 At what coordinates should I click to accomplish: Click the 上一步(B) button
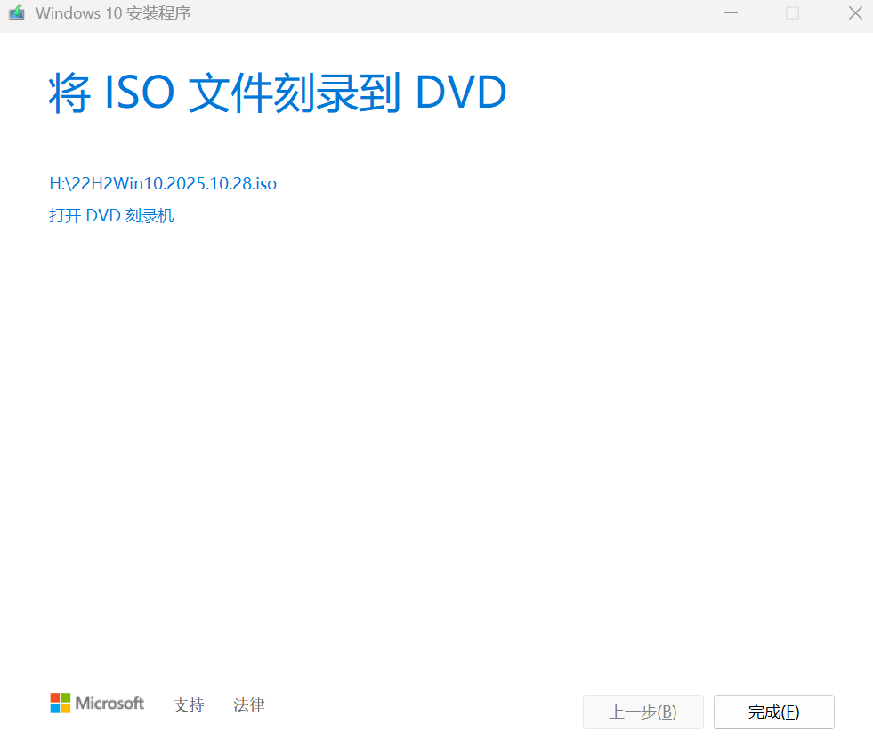pyautogui.click(x=643, y=712)
